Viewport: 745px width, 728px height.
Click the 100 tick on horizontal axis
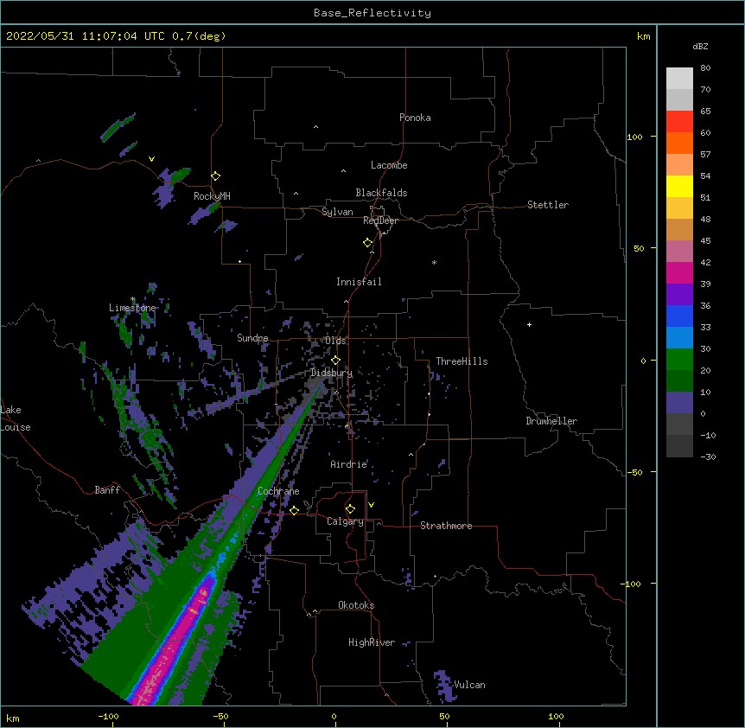pyautogui.click(x=556, y=716)
